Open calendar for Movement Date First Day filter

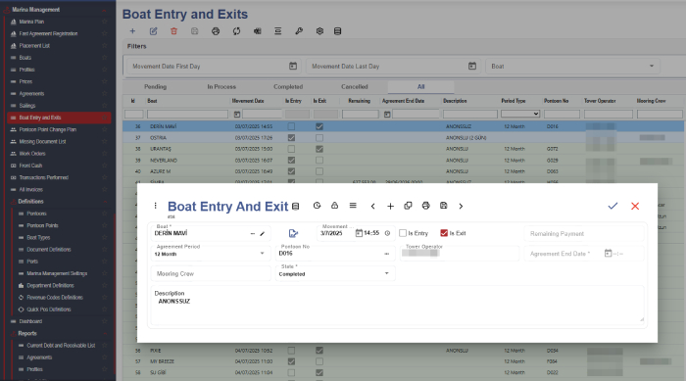pos(293,66)
